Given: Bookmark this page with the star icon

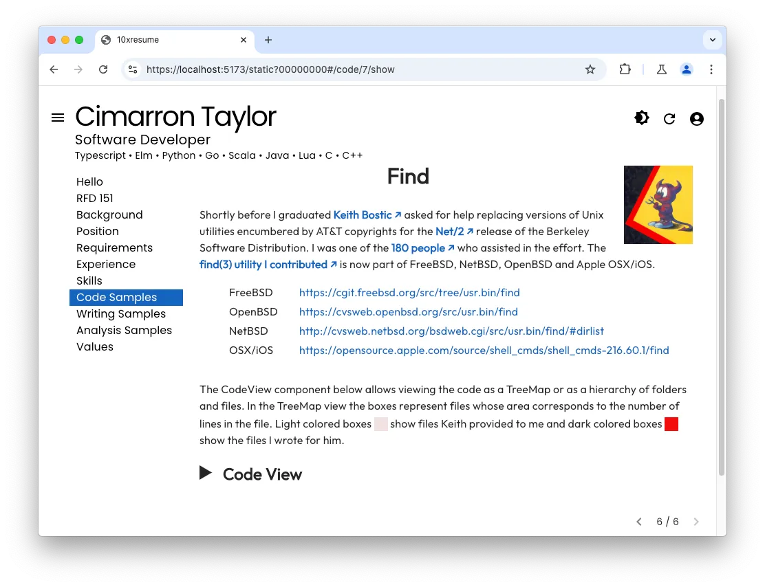Looking at the screenshot, I should (590, 69).
